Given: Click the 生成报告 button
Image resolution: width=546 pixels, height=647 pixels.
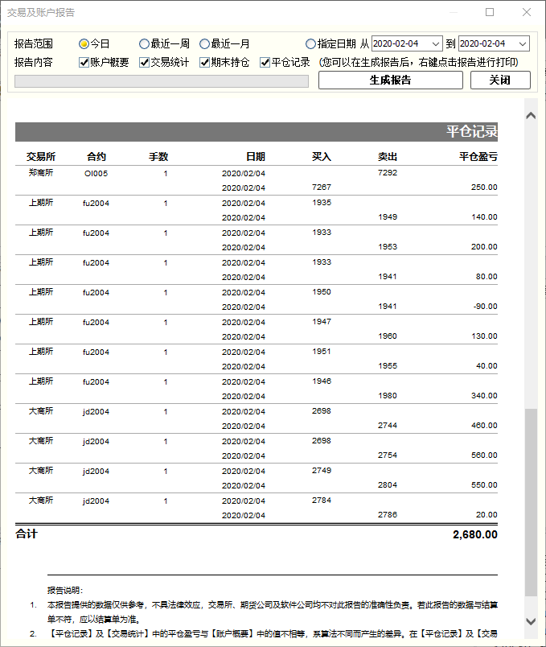Looking at the screenshot, I should [x=391, y=80].
